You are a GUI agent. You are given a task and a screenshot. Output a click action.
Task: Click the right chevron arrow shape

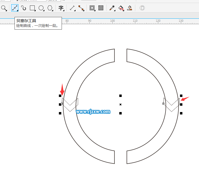pyautogui.click(x=172, y=105)
